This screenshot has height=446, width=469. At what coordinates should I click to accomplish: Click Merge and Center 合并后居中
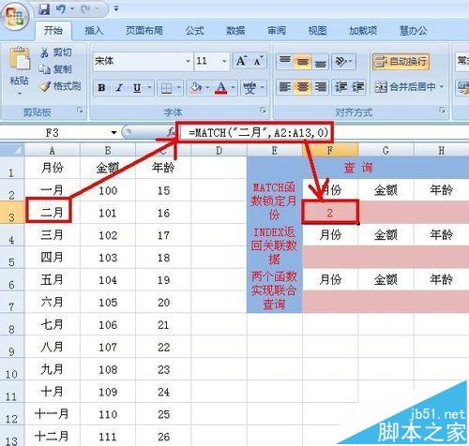pyautogui.click(x=405, y=87)
